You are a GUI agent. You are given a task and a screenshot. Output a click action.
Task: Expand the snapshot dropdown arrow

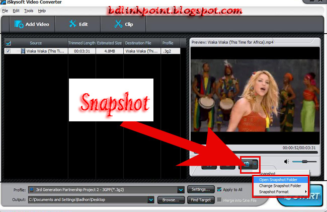[255, 164]
